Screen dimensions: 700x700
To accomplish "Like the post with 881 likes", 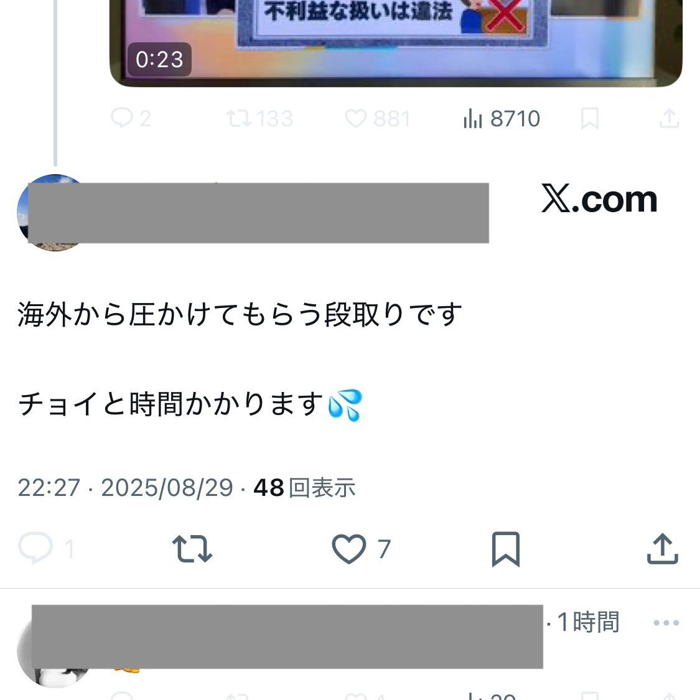I will (377, 119).
